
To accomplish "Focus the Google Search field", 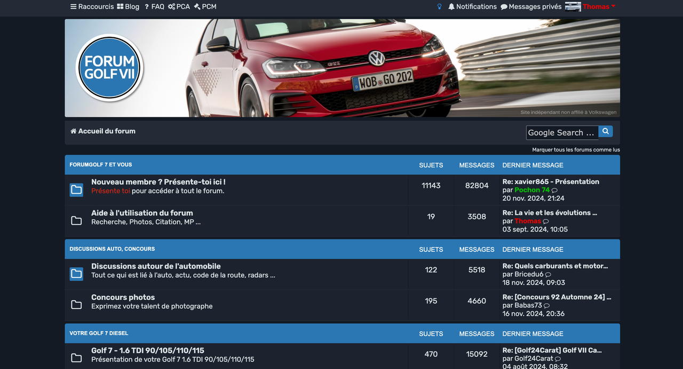I will pyautogui.click(x=562, y=133).
